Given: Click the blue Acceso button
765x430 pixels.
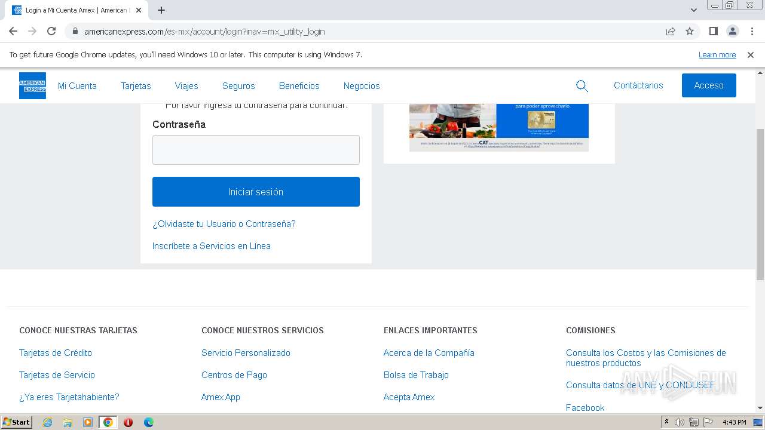Looking at the screenshot, I should [709, 85].
